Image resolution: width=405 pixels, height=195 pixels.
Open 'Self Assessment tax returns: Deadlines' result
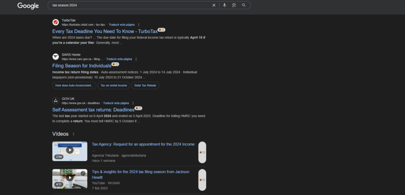coord(93,110)
